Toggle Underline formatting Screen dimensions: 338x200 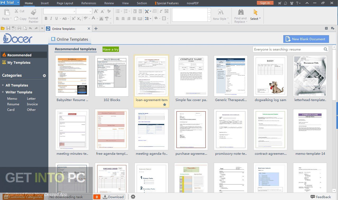tap(57, 19)
